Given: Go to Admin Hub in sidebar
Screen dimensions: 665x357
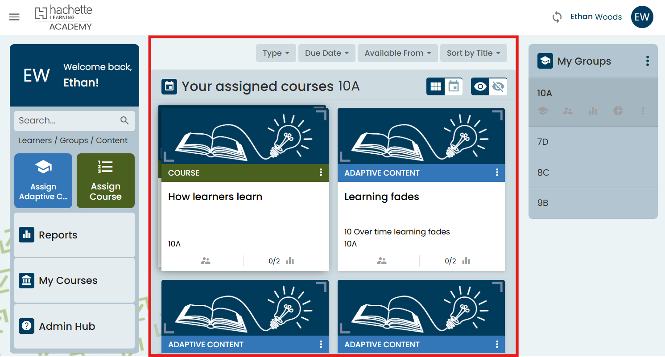Looking at the screenshot, I should pyautogui.click(x=74, y=326).
